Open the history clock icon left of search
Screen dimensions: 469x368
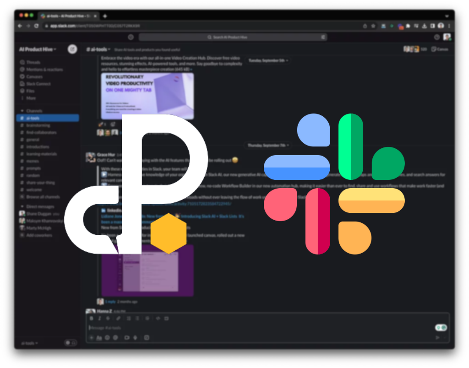pos(131,37)
